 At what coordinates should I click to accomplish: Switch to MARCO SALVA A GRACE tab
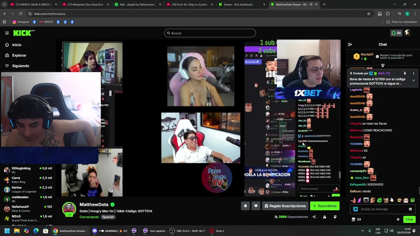click(x=34, y=5)
